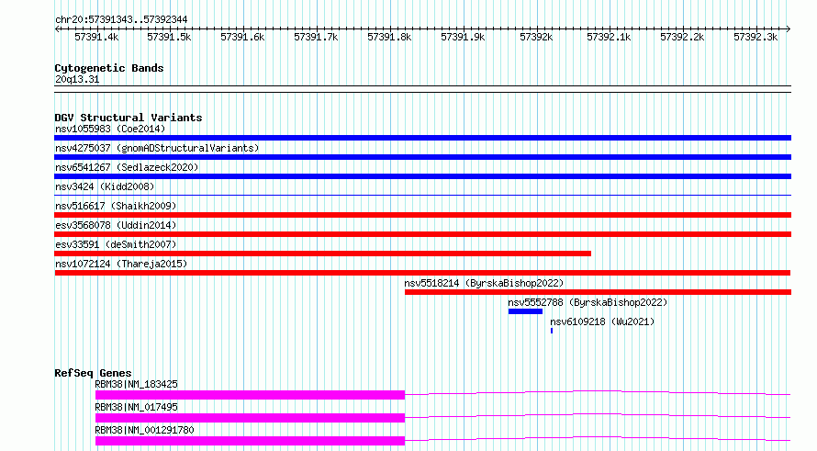Image resolution: width=817 pixels, height=451 pixels.
Task: Click the DGV Structural Variants track title
Action: [129, 118]
